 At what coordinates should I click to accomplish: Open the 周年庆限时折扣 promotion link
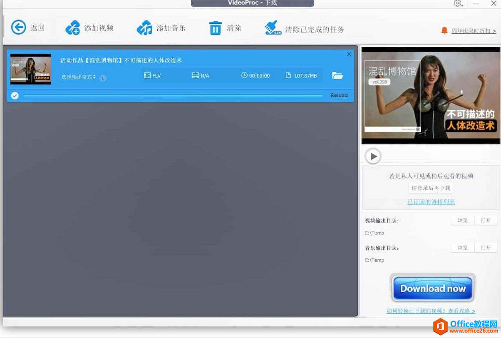[474, 31]
